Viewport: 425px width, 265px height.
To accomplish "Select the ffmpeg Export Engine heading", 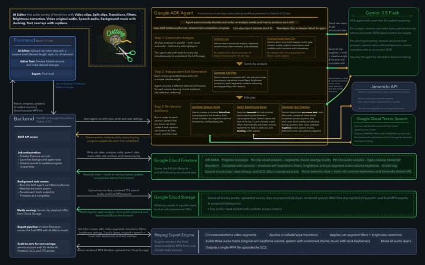I will click(x=175, y=235).
